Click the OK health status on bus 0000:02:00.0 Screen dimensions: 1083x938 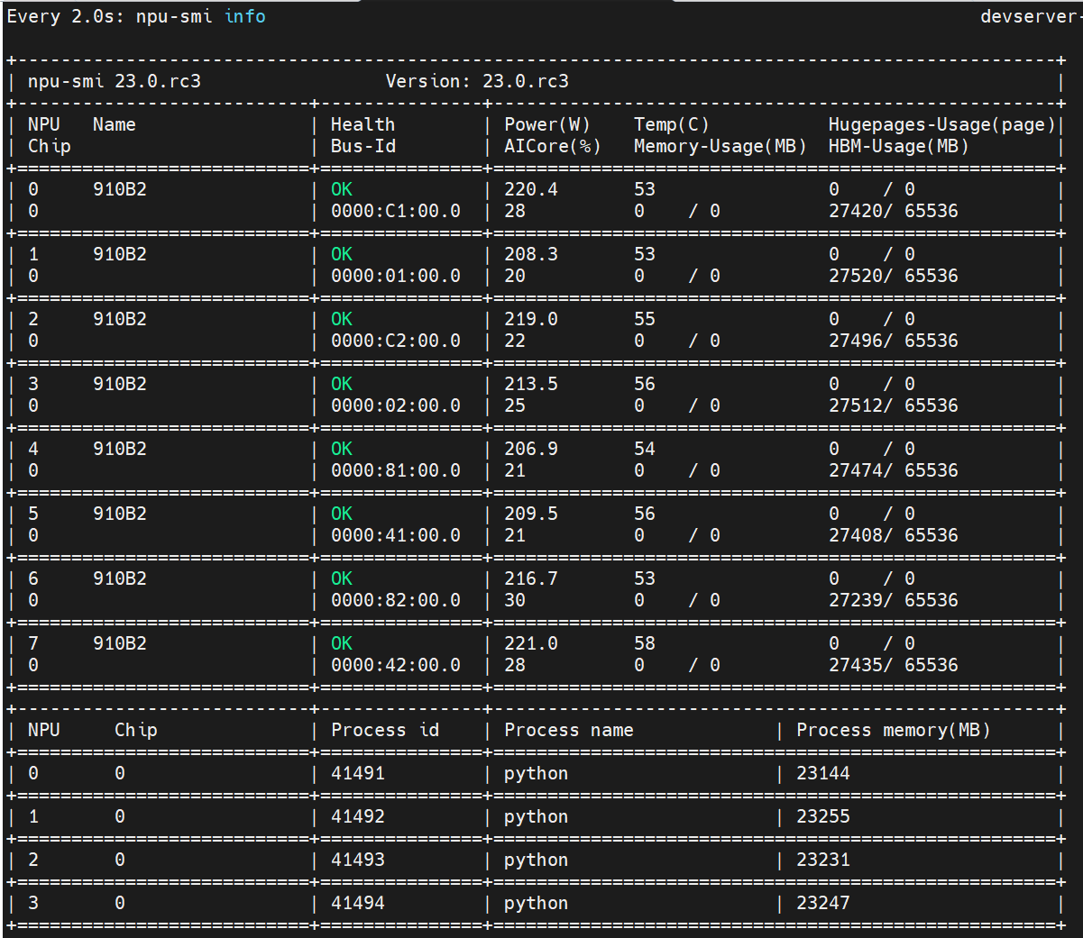[x=342, y=384]
